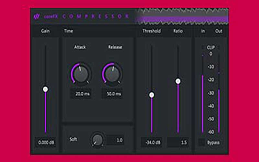This screenshot has height=162, width=259.
Task: Toggle the Bypass checkbox
Action: [x=202, y=143]
